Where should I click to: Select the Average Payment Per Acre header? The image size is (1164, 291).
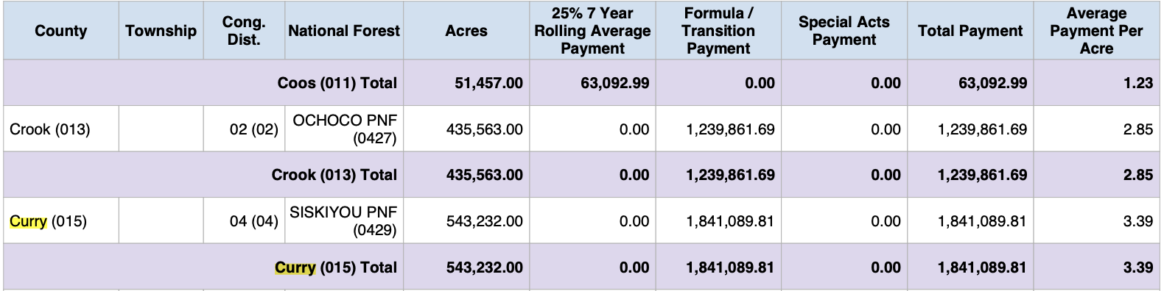coord(1096,31)
